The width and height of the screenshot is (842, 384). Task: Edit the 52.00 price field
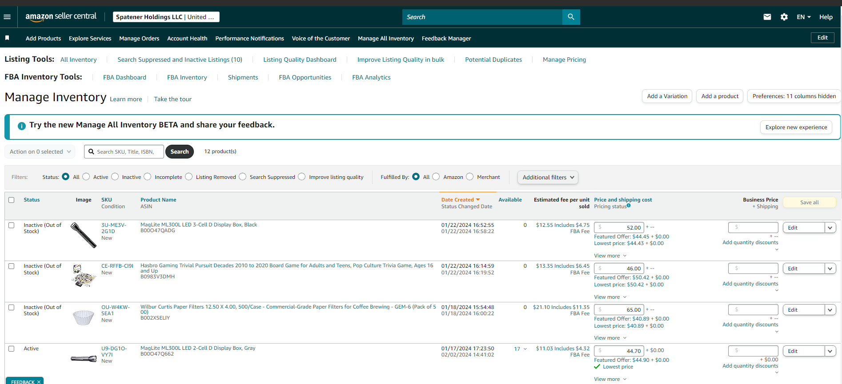coord(619,227)
